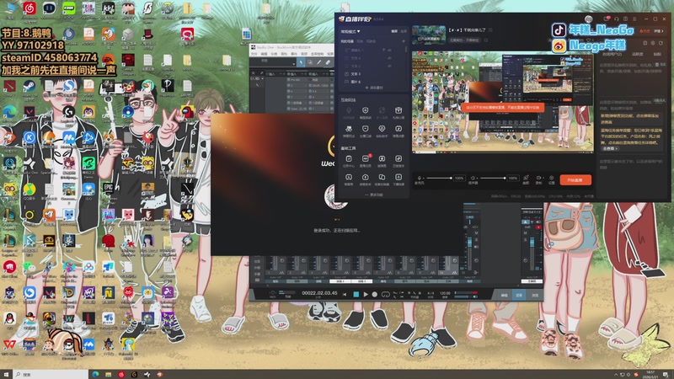Launch Steam from desktop icon
The height and width of the screenshot is (379, 674).
pyautogui.click(x=29, y=86)
